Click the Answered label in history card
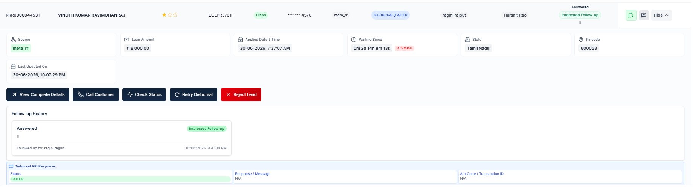The width and height of the screenshot is (693, 190). tap(27, 128)
